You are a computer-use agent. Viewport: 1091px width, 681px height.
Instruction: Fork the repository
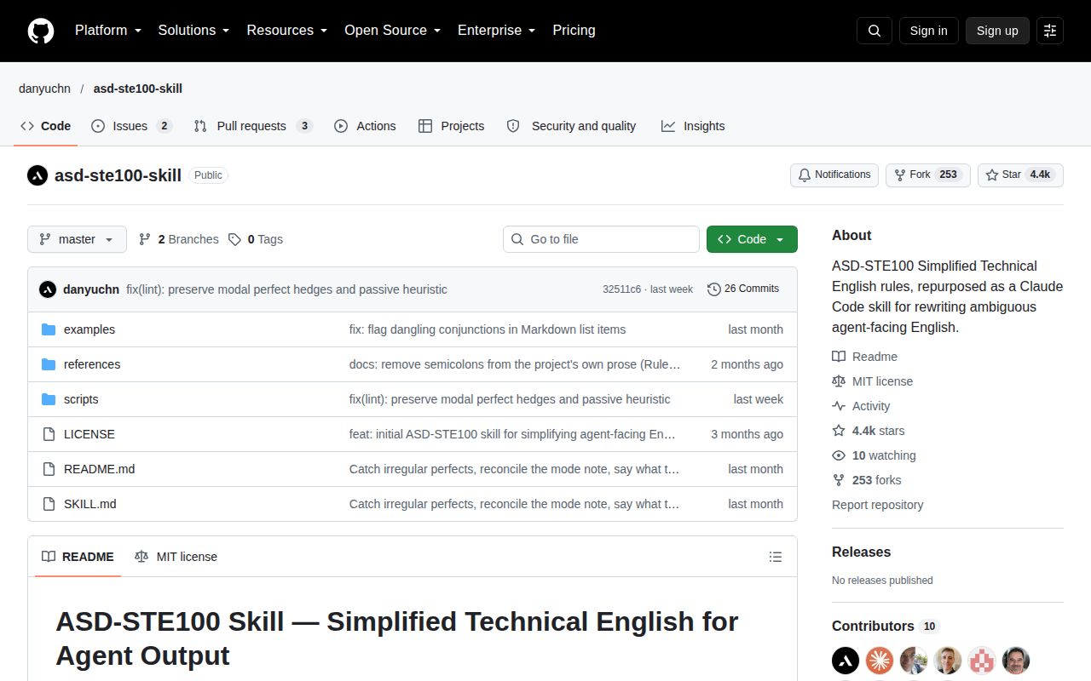[927, 175]
